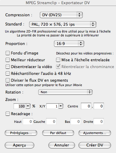Screen dimensions: 116x153
Task: Check Rééchantilloner l'audio à 48 kHz
Action: pyautogui.click(x=8, y=73)
